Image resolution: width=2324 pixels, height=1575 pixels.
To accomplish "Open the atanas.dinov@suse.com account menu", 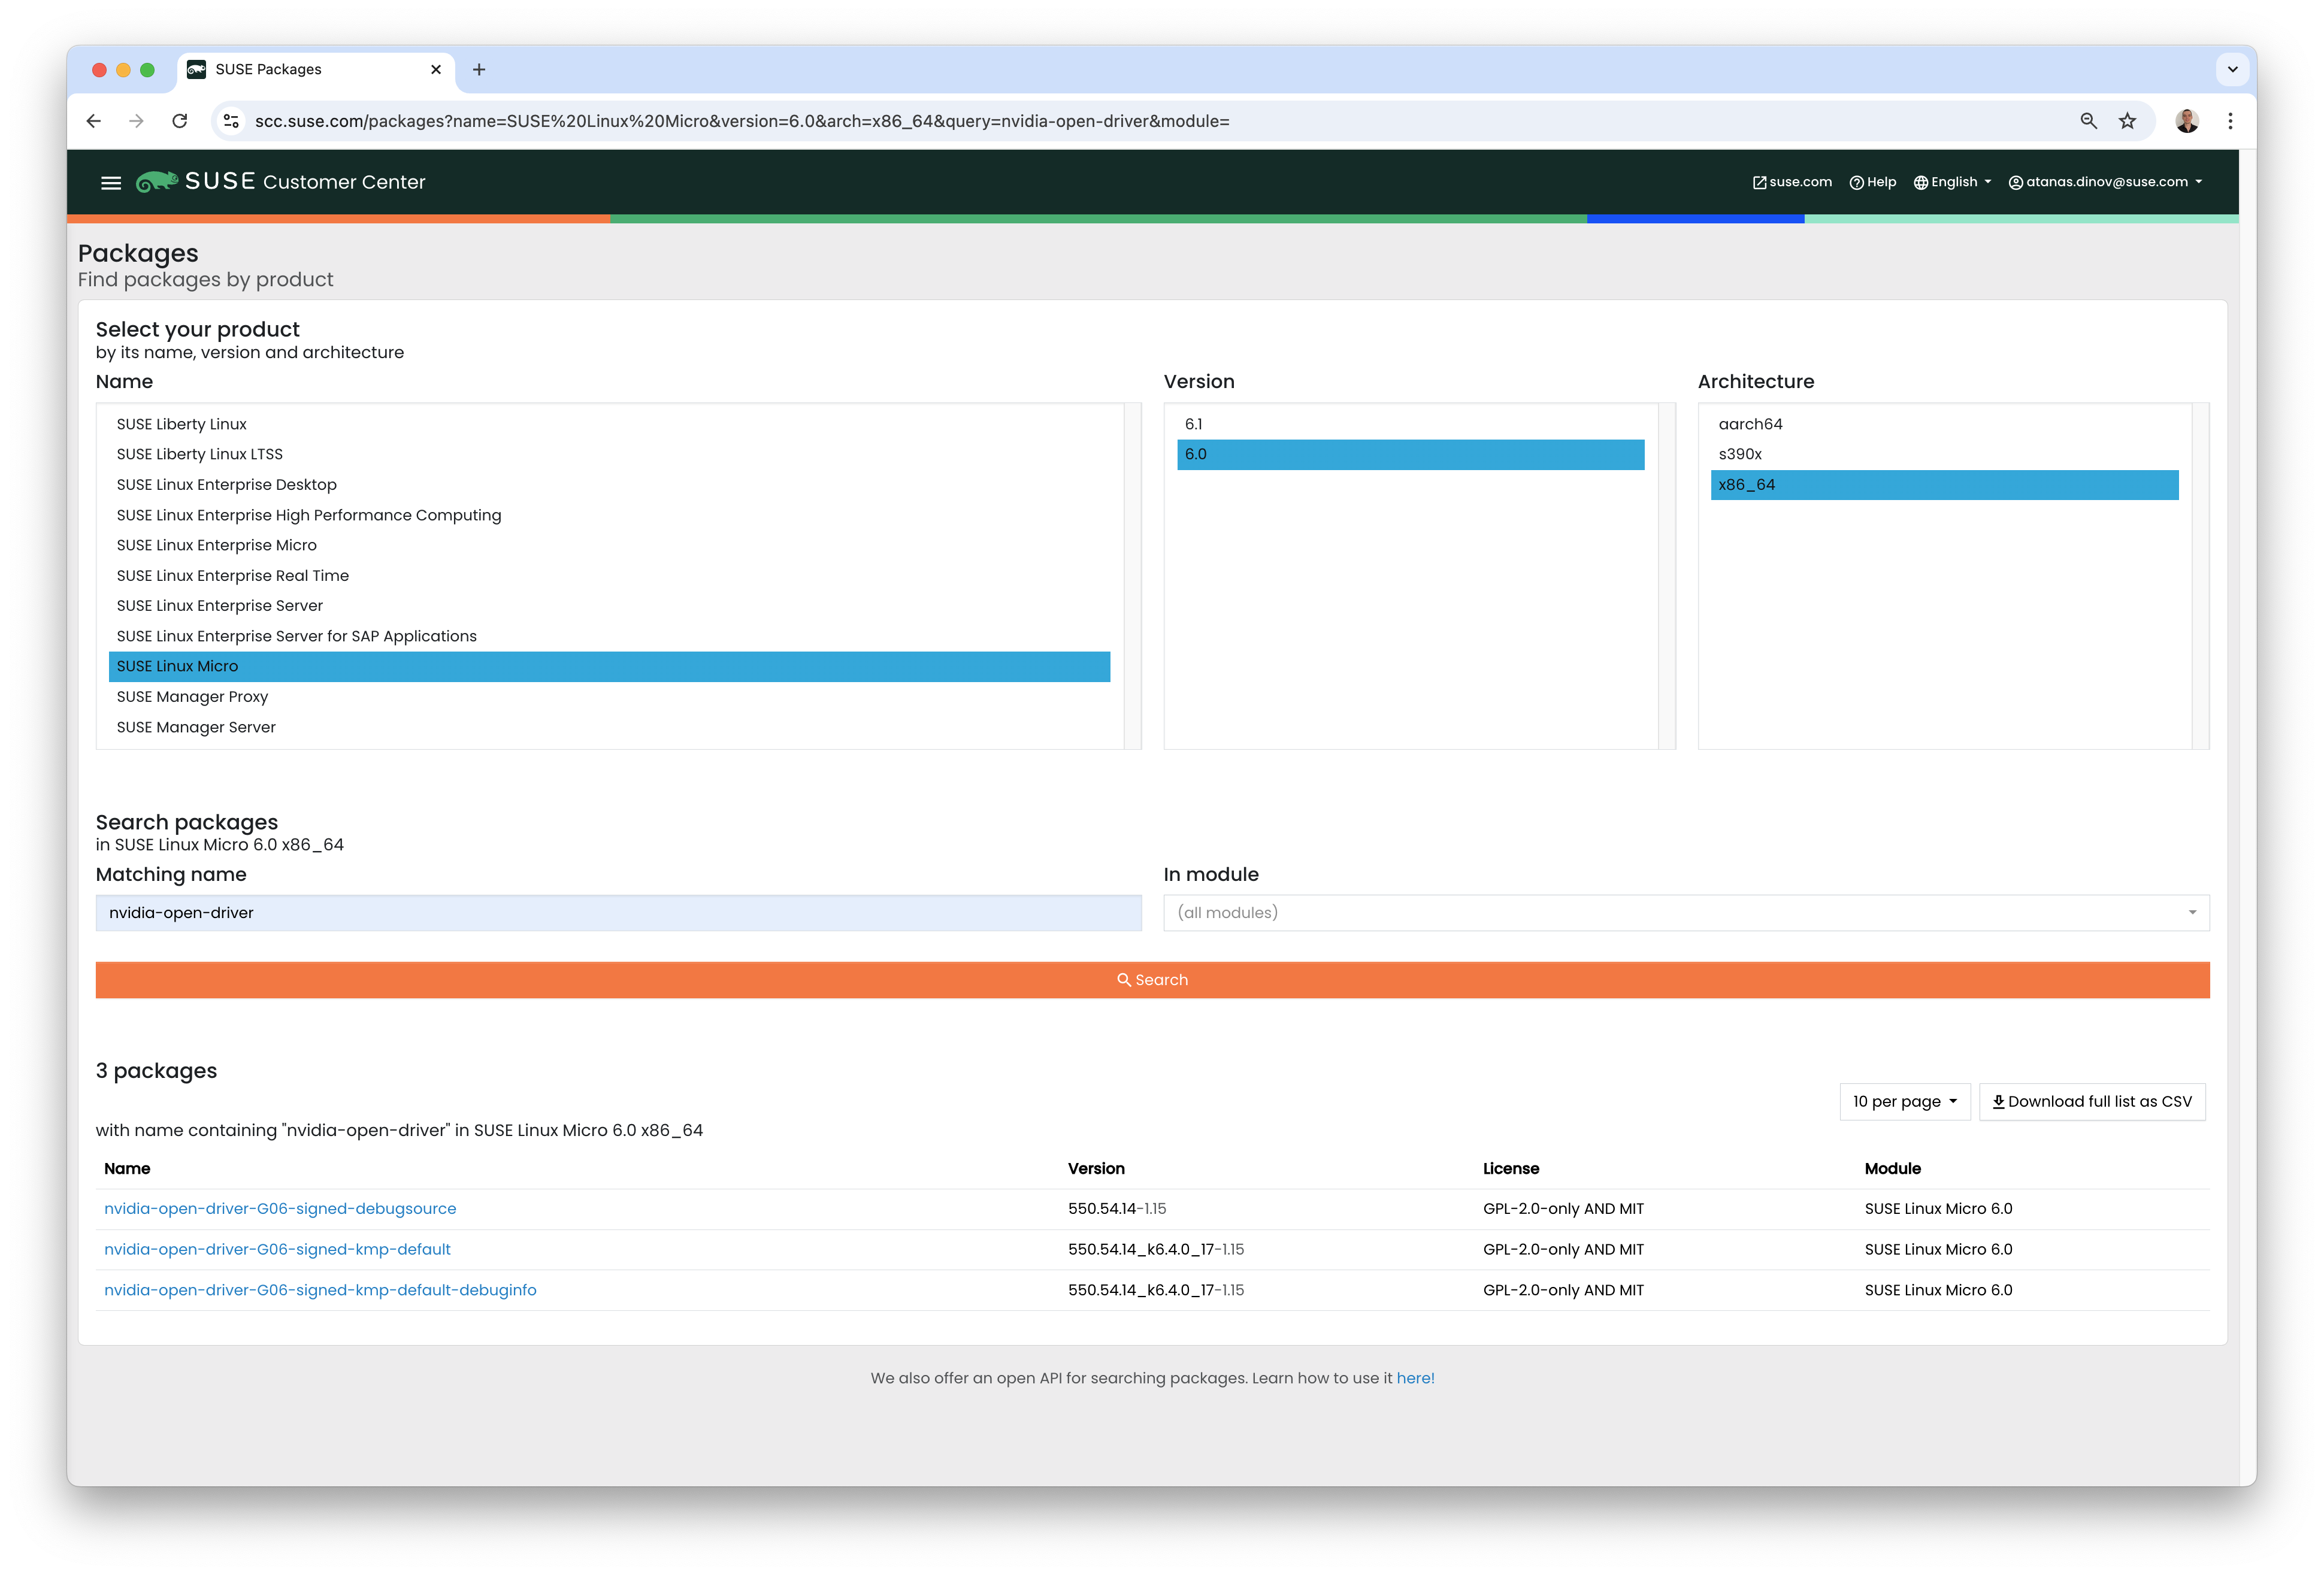I will (2105, 182).
